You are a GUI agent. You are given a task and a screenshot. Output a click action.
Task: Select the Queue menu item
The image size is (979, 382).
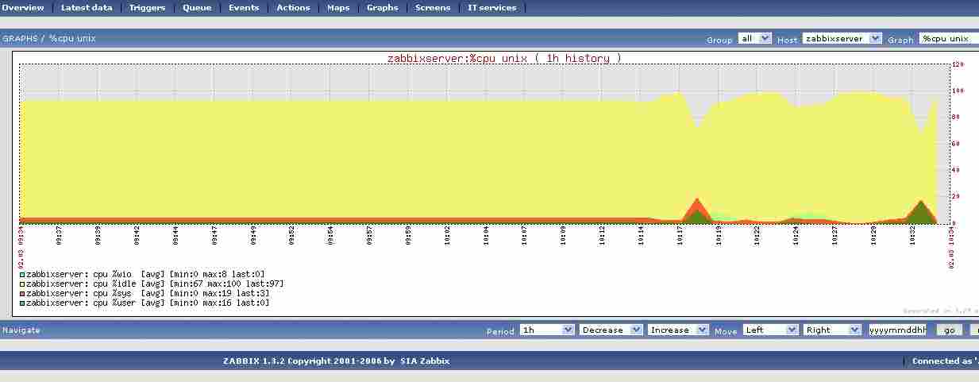coord(197,8)
